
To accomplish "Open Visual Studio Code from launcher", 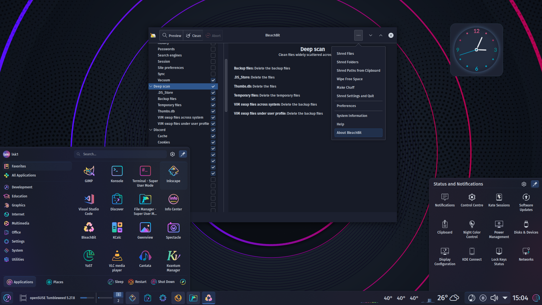I will tap(89, 204).
